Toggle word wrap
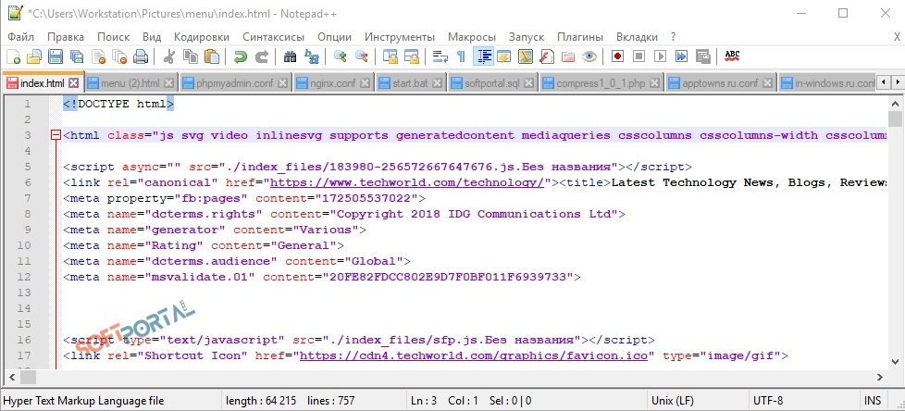 coord(440,56)
